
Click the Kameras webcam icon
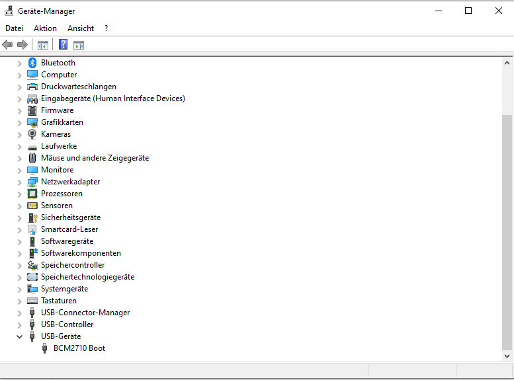point(32,134)
